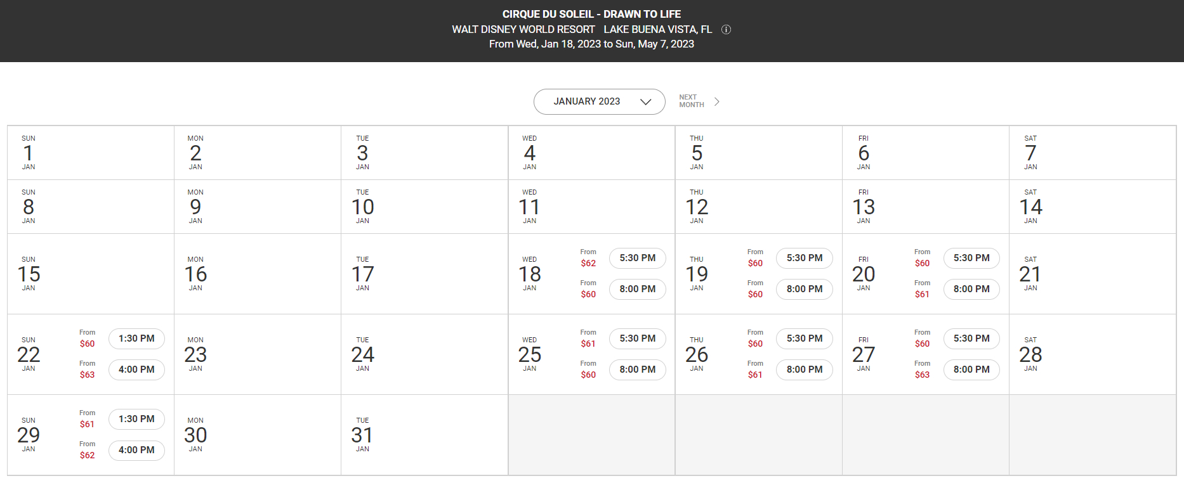Click the Next Month link text
The width and height of the screenshot is (1184, 483).
[691, 101]
